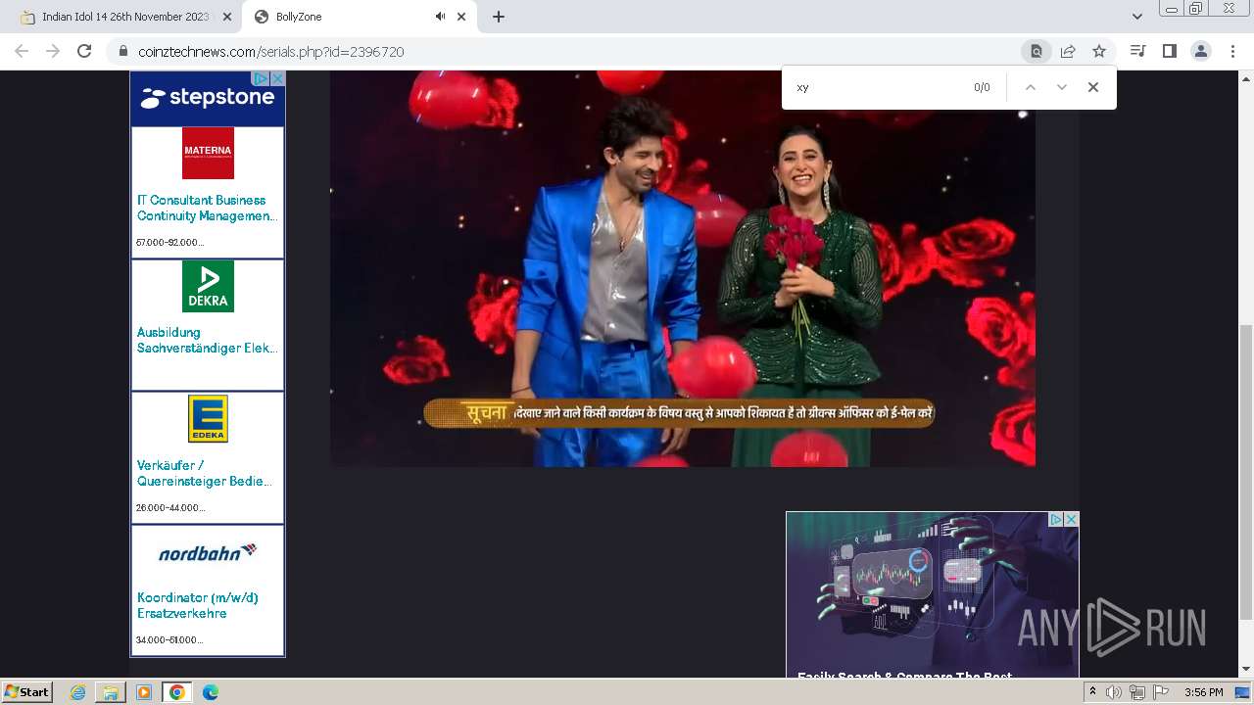Click the MATERNA logo

coord(208,153)
